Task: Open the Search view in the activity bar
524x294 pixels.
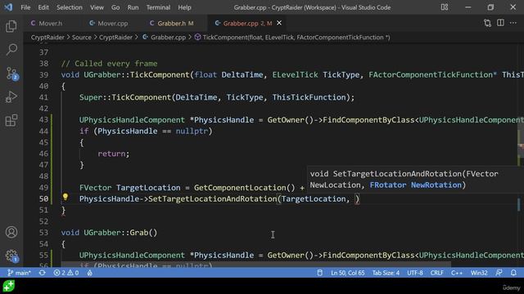Action: (x=11, y=50)
